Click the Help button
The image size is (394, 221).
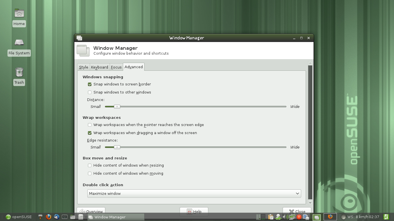[x=194, y=212]
